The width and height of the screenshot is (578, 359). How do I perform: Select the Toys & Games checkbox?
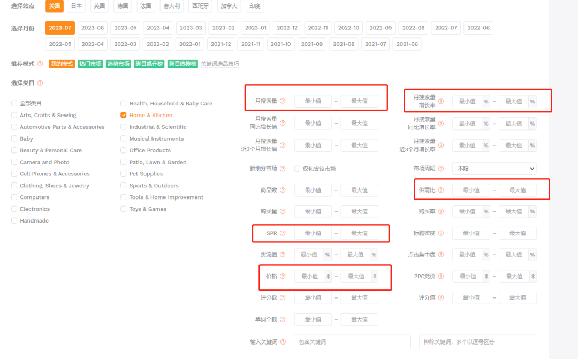tap(124, 209)
